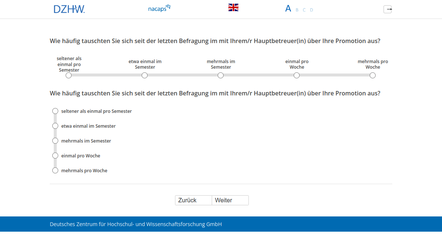Choose horizontal option 'etwa einmal im Semester'
This screenshot has width=442, height=235.
tap(145, 75)
